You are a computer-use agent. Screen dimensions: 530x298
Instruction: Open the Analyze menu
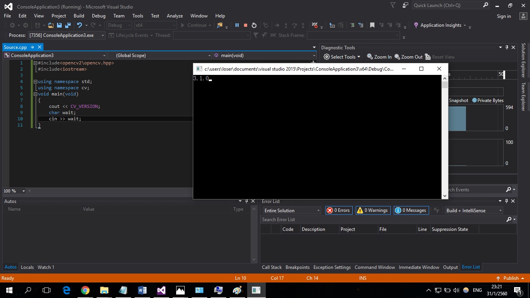pos(175,16)
